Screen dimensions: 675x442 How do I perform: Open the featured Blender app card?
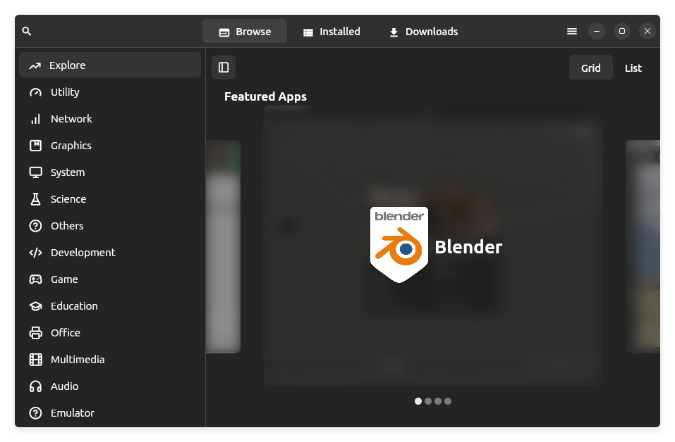(x=432, y=246)
